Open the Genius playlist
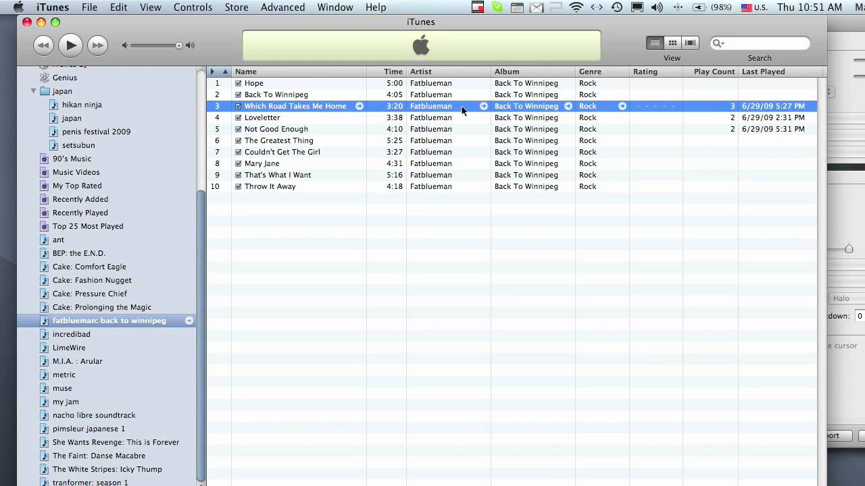The width and height of the screenshot is (865, 486). pyautogui.click(x=64, y=78)
